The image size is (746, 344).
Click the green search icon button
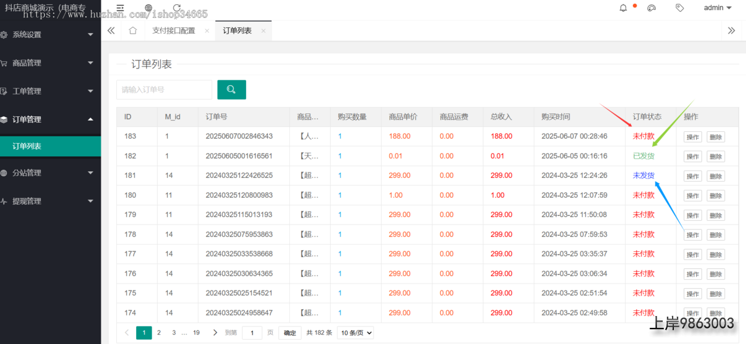[231, 90]
